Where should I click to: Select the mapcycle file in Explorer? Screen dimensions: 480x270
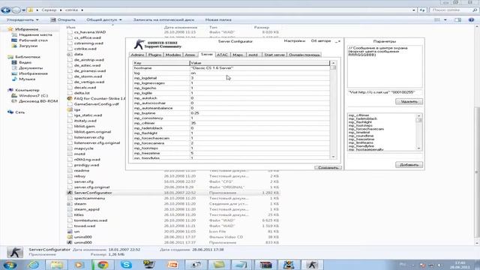83,148
